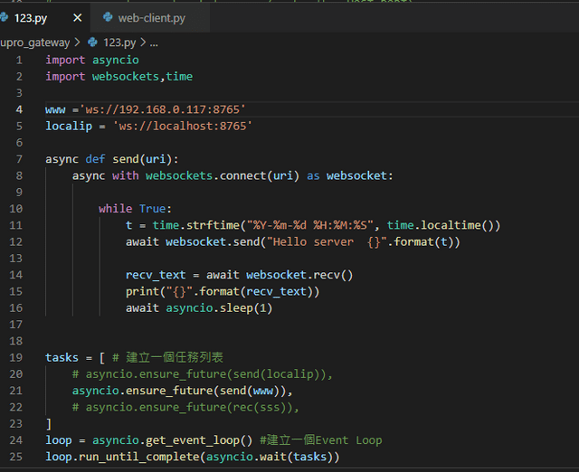This screenshot has width=579, height=472.
Task: Switch to the 123.py tab
Action: tap(30, 18)
